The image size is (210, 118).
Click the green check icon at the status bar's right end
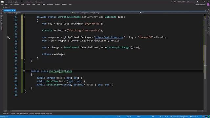point(209,117)
